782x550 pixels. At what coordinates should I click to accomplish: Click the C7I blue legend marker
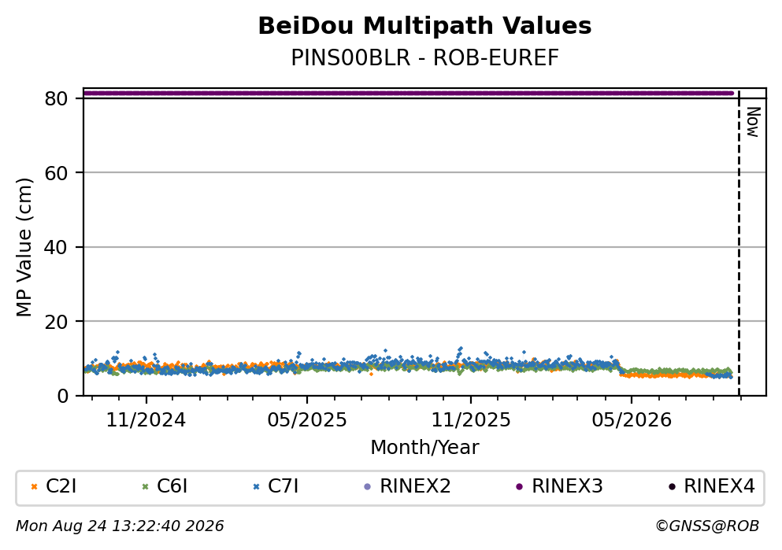click(x=257, y=487)
